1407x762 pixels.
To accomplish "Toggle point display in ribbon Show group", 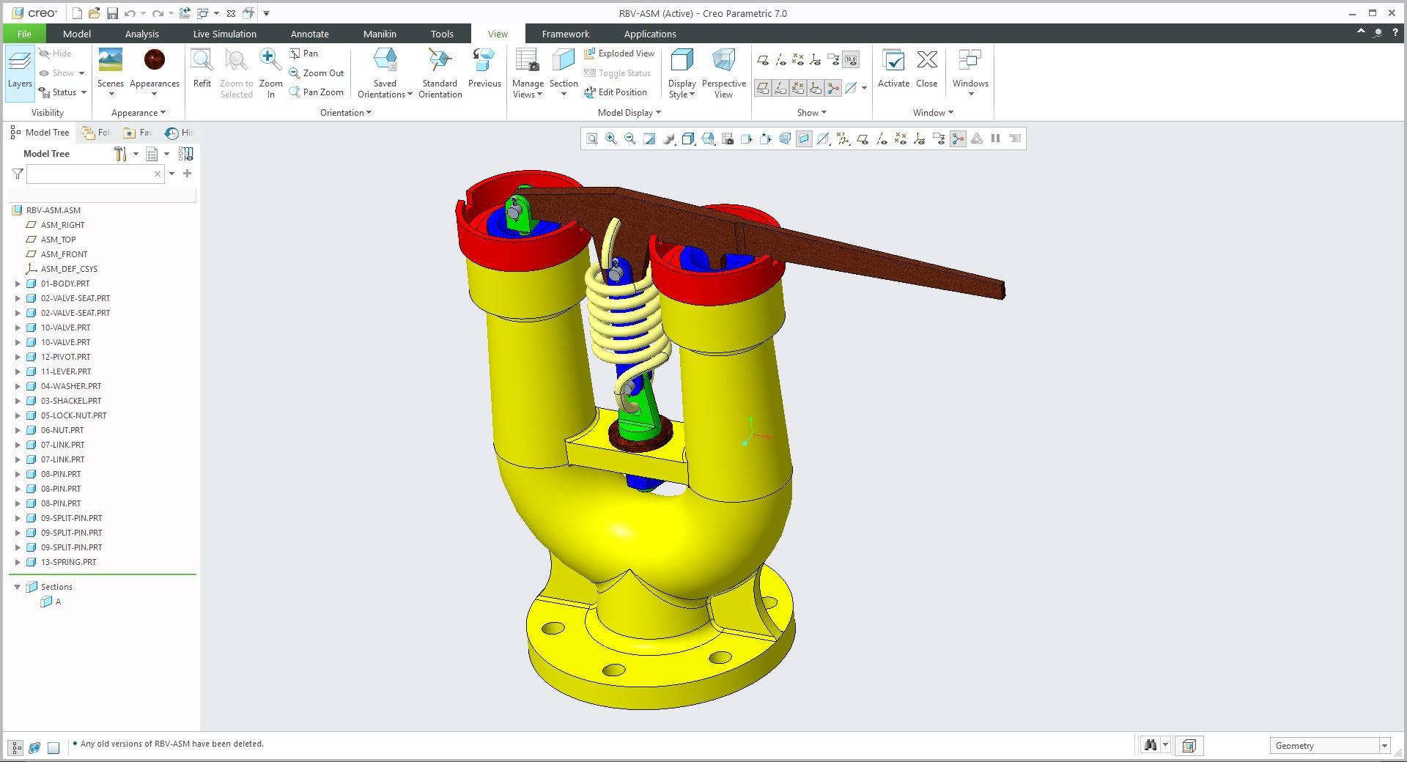I will pyautogui.click(x=798, y=59).
